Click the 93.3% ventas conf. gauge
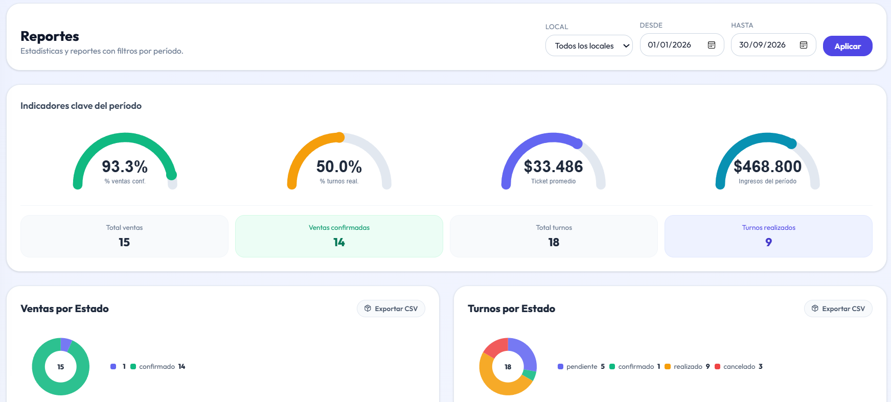Image resolution: width=891 pixels, height=402 pixels. point(125,161)
